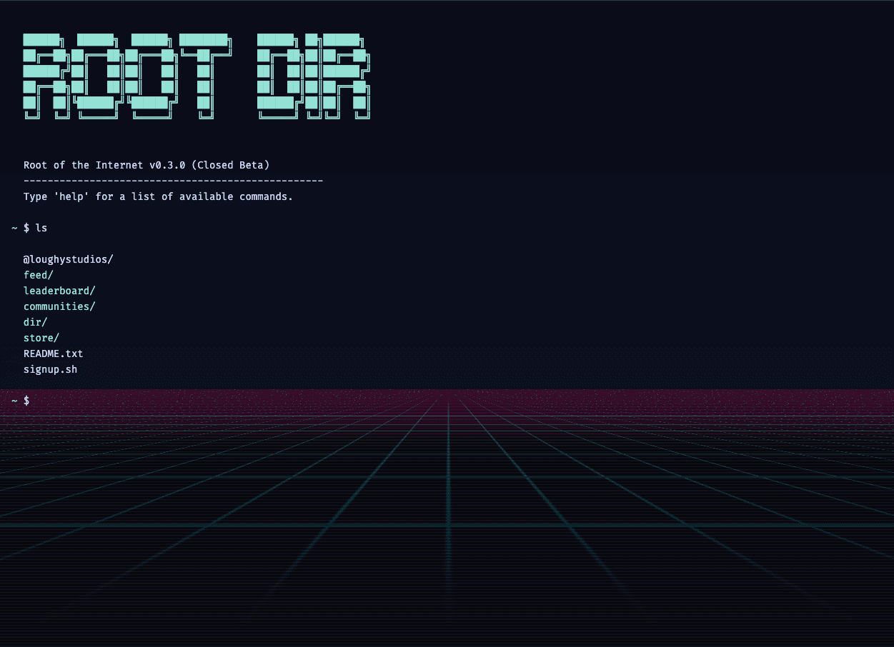894x647 pixels.
Task: Open the README.txt file
Action: tap(53, 353)
